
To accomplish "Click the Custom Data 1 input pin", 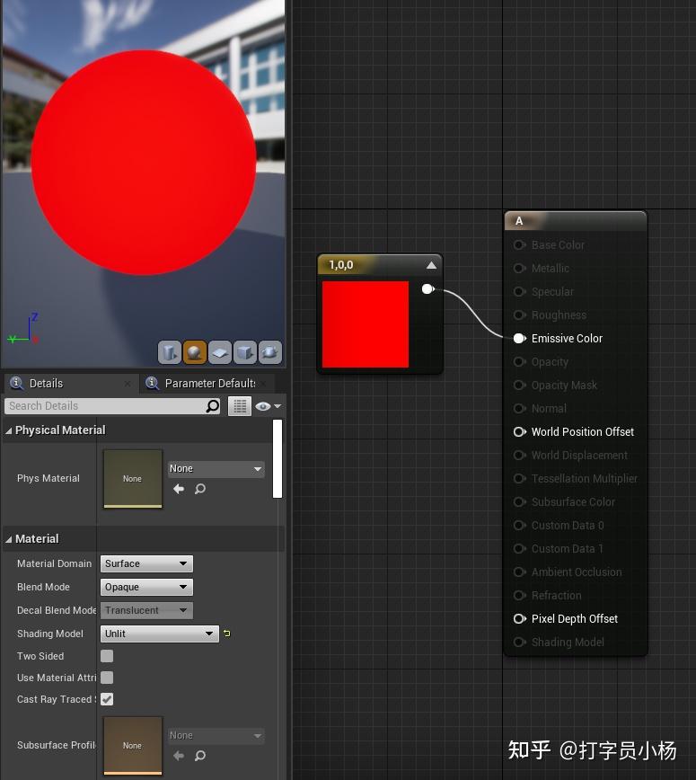I will coord(519,549).
